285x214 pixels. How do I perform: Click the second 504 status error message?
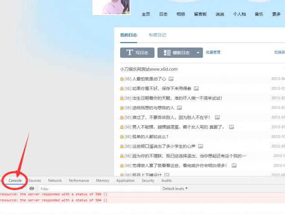pos(54,200)
